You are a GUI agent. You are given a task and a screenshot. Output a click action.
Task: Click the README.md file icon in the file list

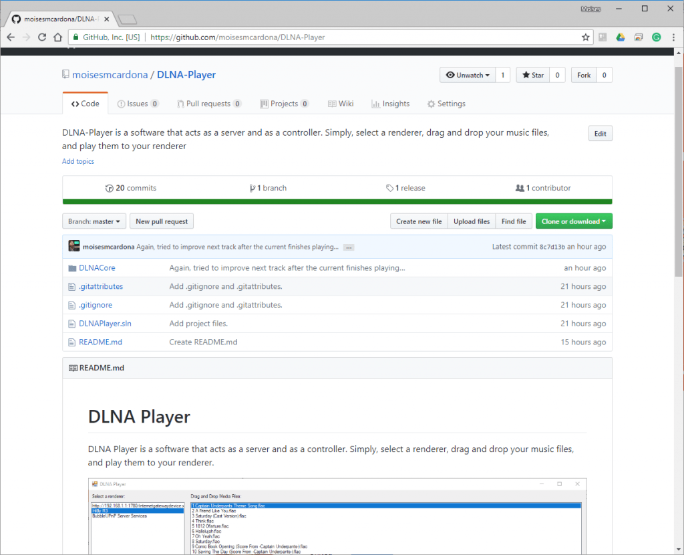pos(72,342)
